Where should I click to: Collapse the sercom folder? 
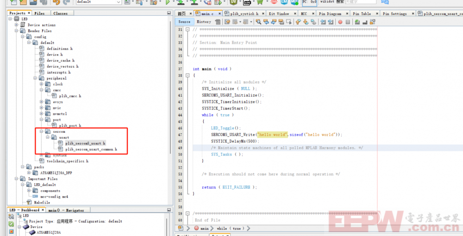(41, 131)
